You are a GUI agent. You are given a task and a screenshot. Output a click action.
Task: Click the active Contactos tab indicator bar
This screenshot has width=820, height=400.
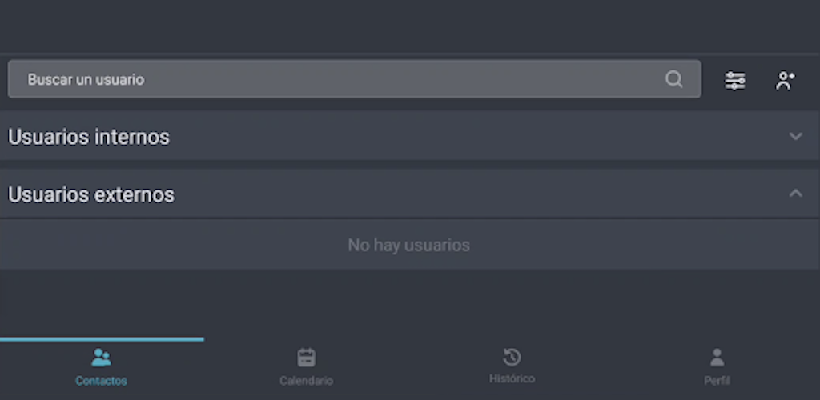[102, 339]
